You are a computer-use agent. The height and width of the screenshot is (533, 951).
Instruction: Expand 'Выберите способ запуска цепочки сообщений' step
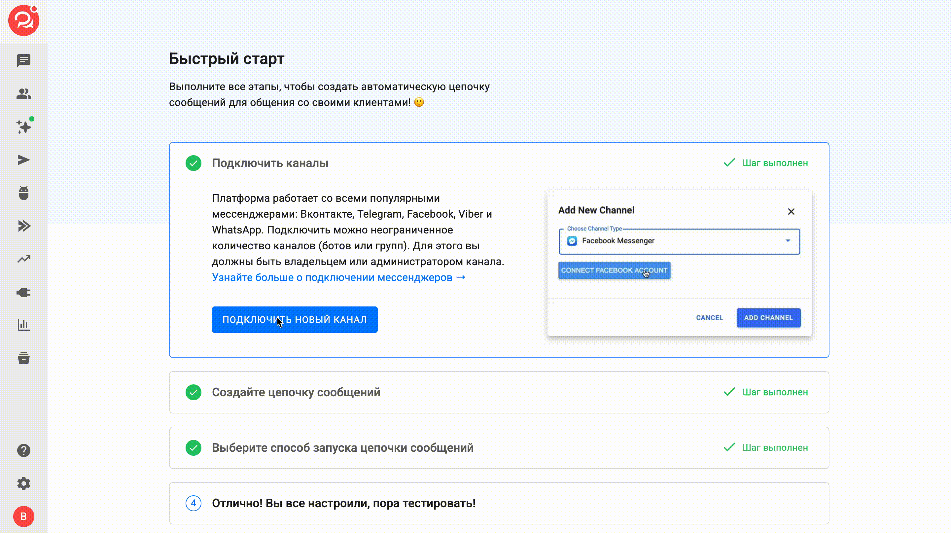pyautogui.click(x=342, y=448)
